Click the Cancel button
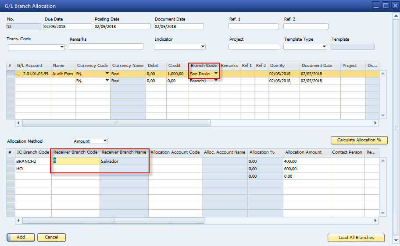Image resolution: width=400 pixels, height=246 pixels. pos(51,237)
